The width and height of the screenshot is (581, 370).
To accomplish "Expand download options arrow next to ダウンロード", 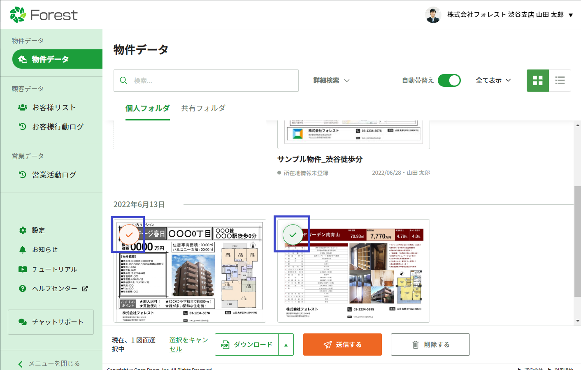I will pos(286,345).
